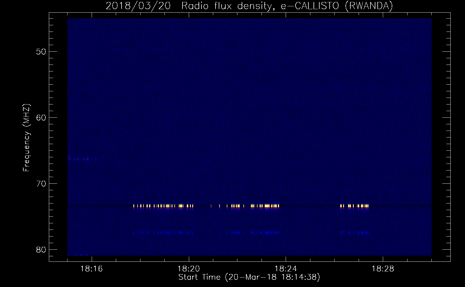Click the faint blue band near 77 MHz at 18:19
The height and width of the screenshot is (287, 465).
(x=163, y=232)
